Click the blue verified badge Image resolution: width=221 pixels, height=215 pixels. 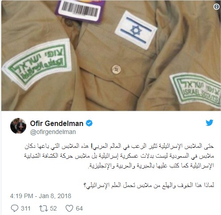89,123
